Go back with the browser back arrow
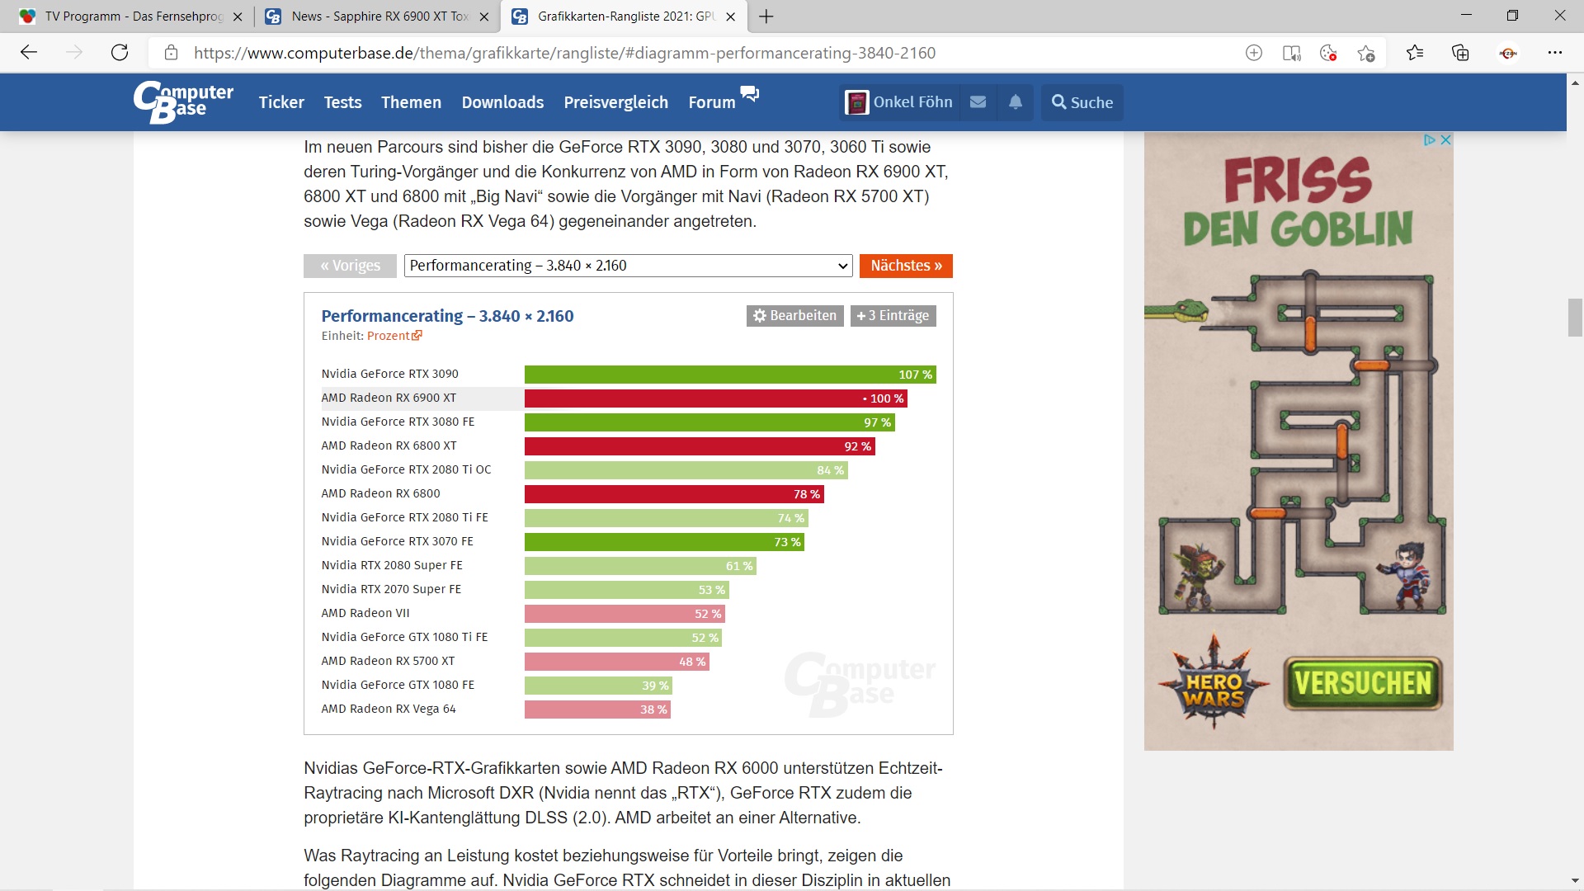1584x891 pixels. (x=29, y=53)
